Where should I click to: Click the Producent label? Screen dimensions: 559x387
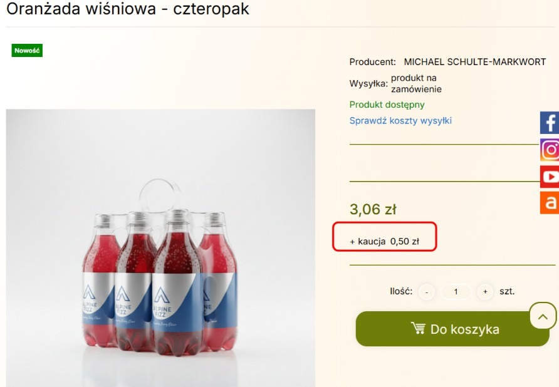pos(372,62)
